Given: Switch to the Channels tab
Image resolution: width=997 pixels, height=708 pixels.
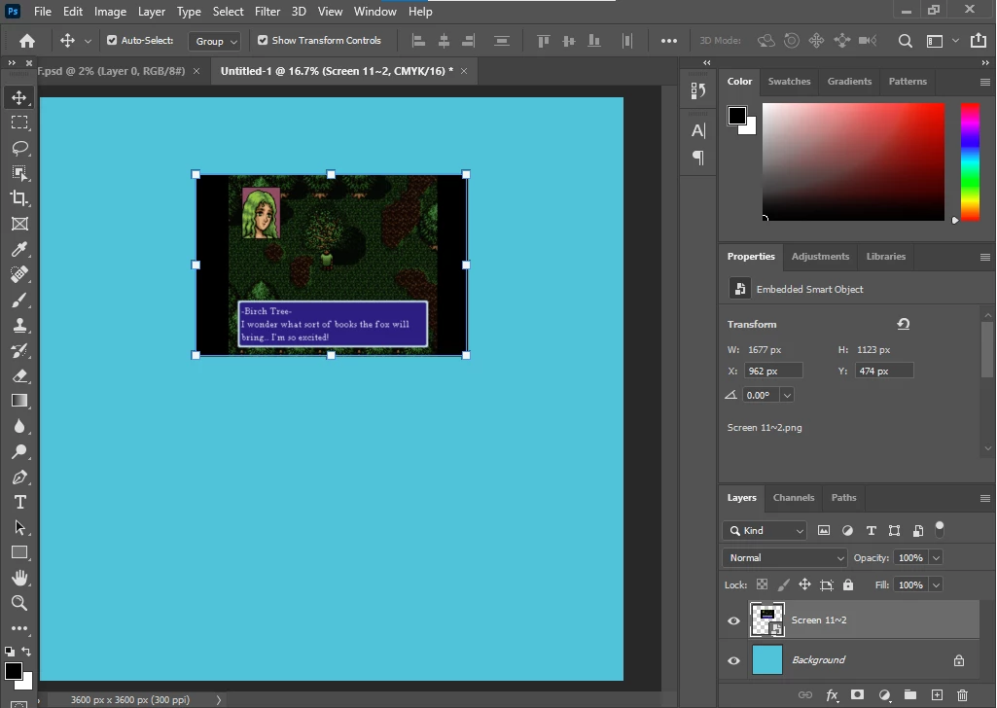Looking at the screenshot, I should [x=793, y=497].
